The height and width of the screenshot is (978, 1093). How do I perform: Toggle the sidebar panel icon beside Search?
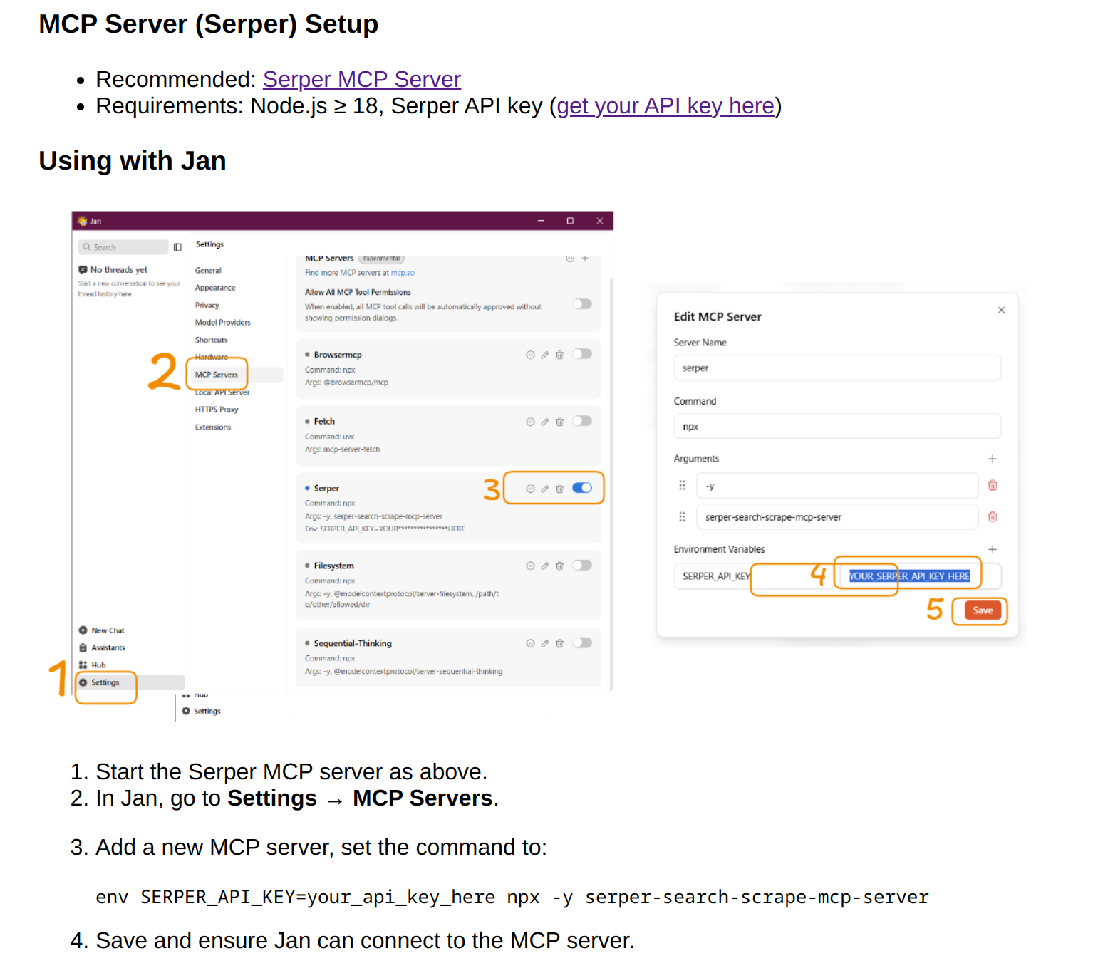pos(177,247)
